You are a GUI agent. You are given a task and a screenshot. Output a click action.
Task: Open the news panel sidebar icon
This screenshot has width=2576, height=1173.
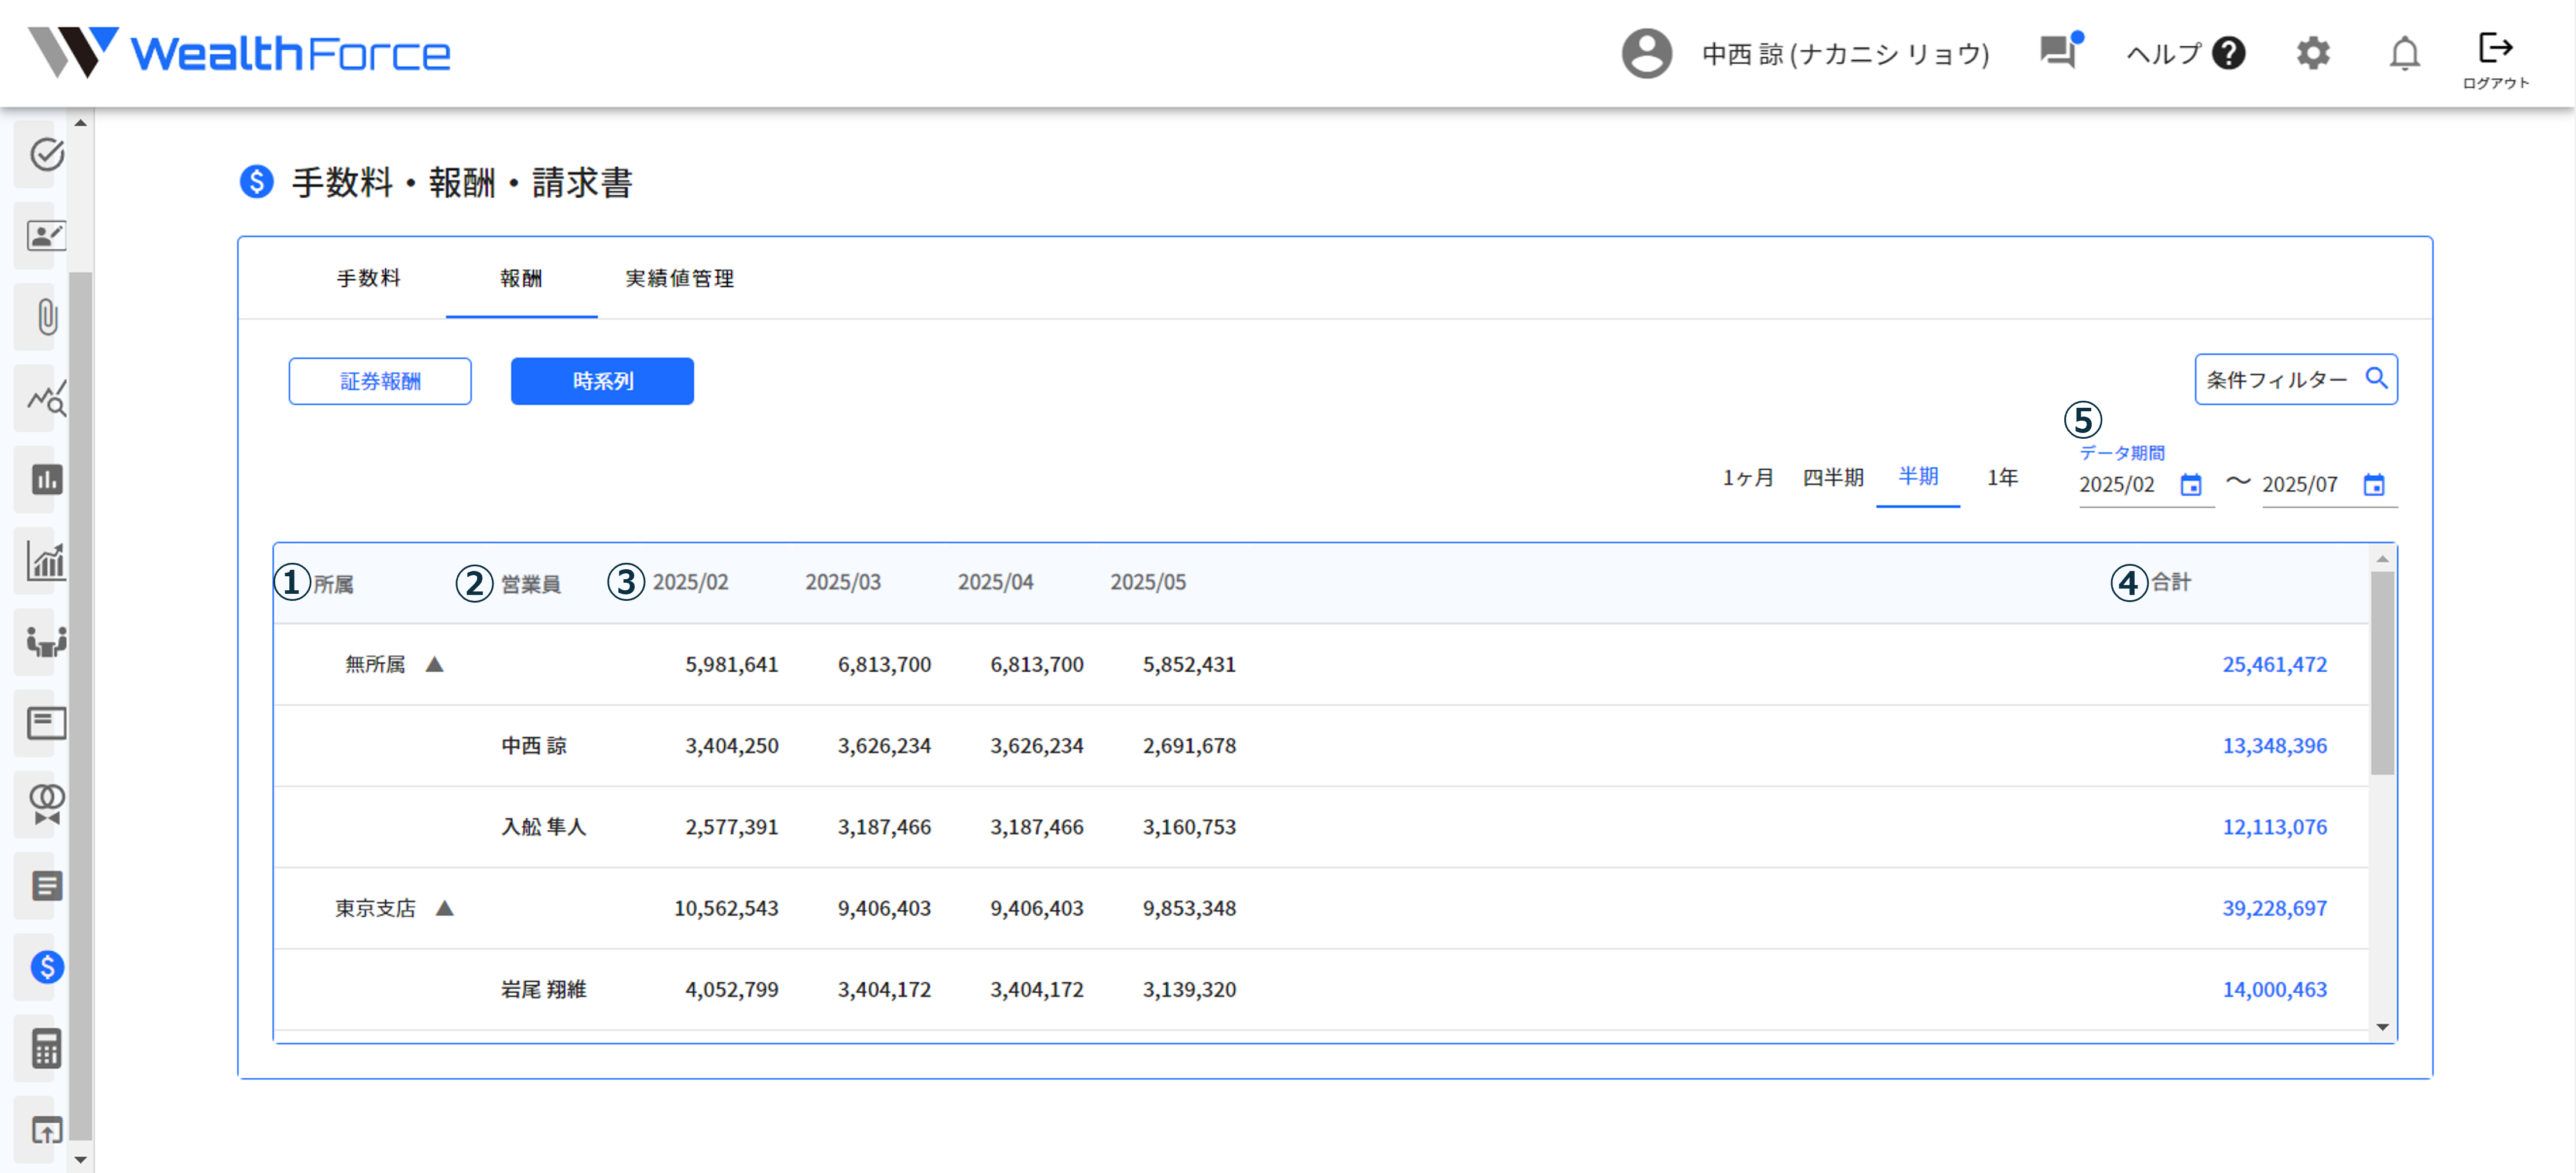tap(46, 723)
